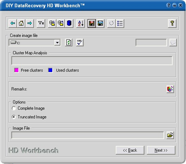Click the small button beside the top-right field

(x=173, y=42)
